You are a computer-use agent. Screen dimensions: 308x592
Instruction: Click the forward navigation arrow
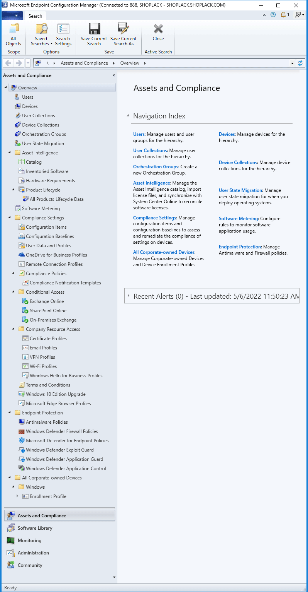tap(19, 63)
